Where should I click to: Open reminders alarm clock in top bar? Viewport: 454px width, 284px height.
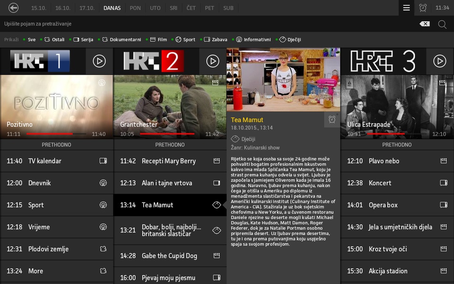click(423, 8)
